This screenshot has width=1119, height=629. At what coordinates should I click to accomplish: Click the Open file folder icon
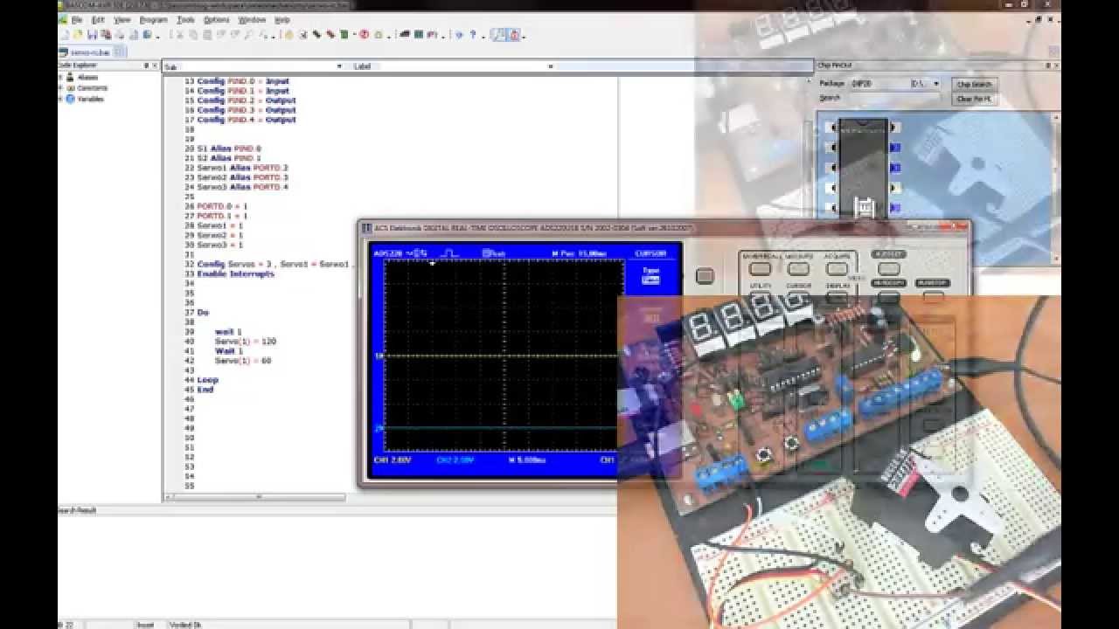(x=79, y=35)
